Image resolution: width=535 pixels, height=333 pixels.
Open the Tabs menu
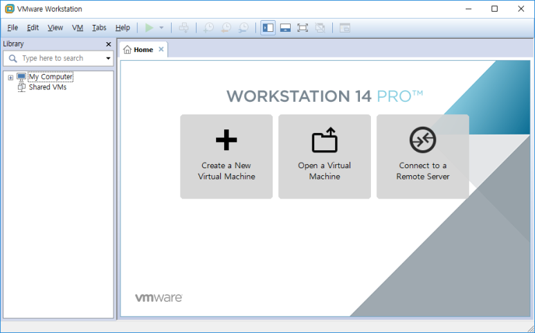pos(99,28)
